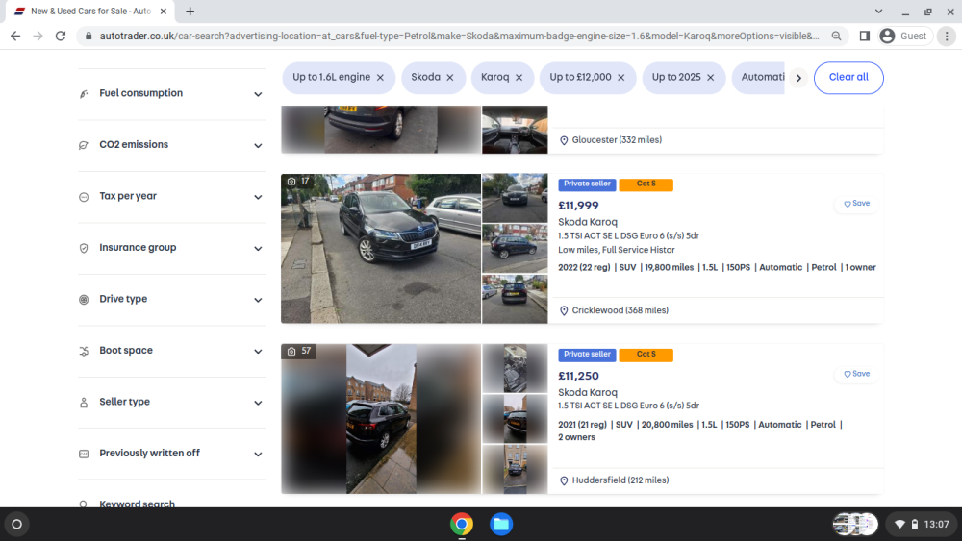962x541 pixels.
Task: Click the Tax per year icon
Action: click(x=84, y=197)
